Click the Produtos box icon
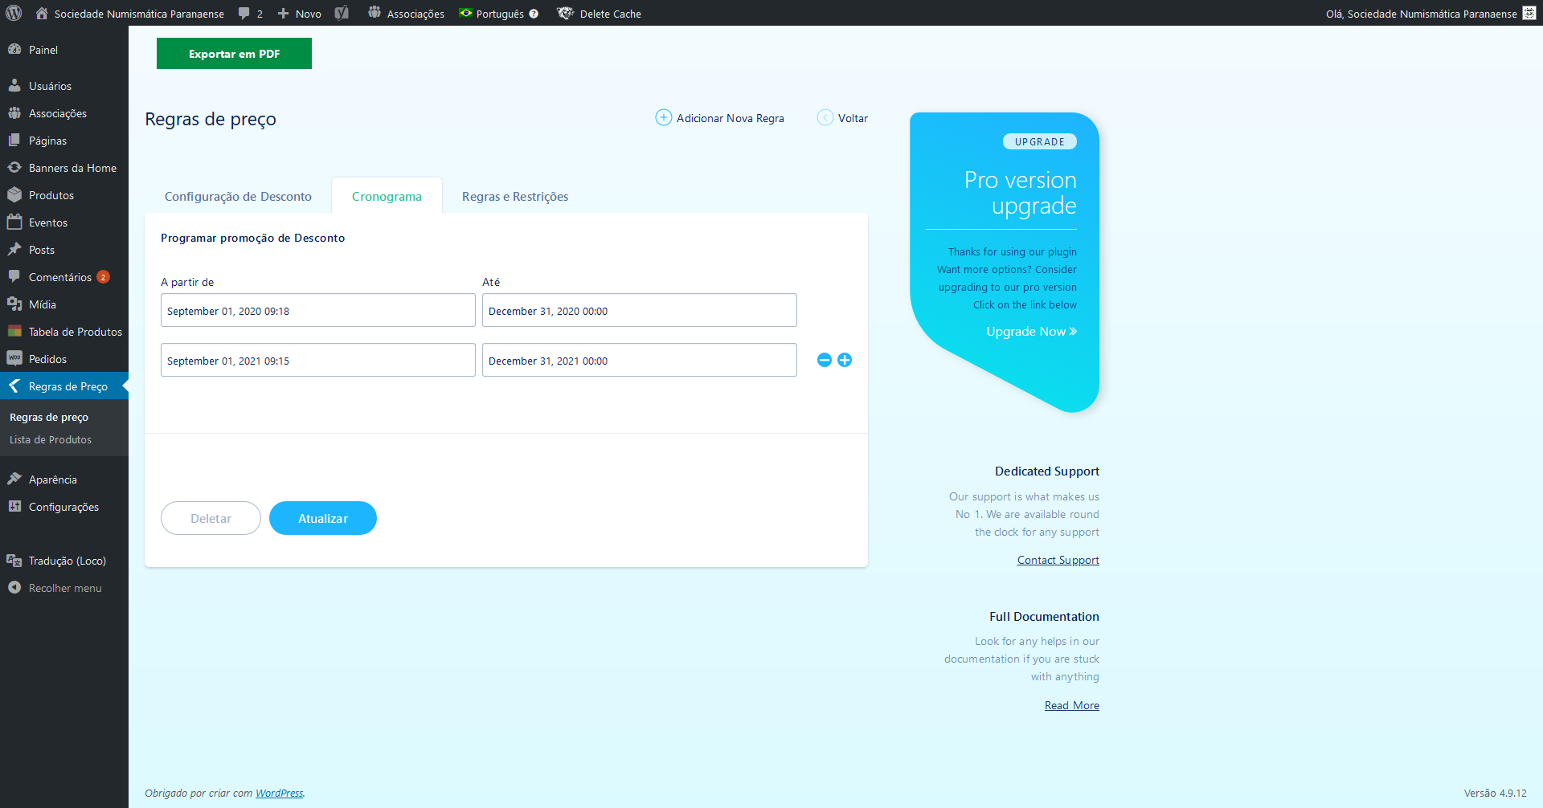 (14, 194)
